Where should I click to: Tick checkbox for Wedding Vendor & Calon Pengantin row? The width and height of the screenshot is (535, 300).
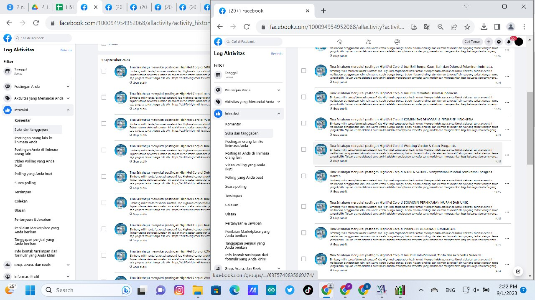coord(303,150)
